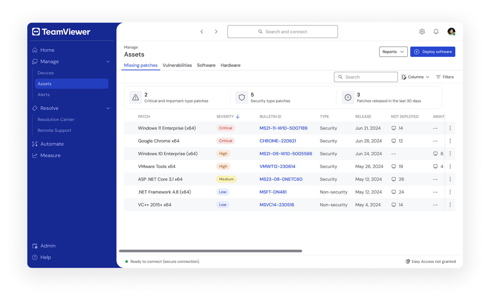This screenshot has width=490, height=300.
Task: Open row menu for Windows 10 Enterprise
Action: (450, 154)
